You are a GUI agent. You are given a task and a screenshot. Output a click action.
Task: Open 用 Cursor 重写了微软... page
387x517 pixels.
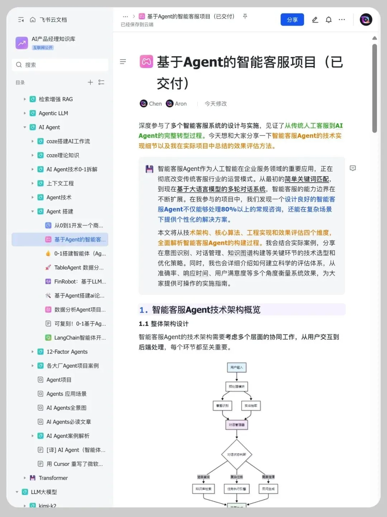point(60,464)
